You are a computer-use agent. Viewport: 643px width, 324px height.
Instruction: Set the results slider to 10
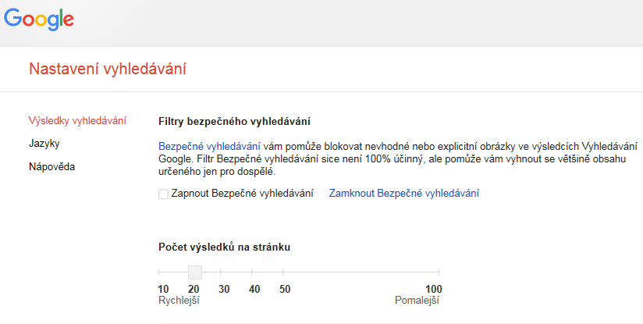[x=159, y=272]
